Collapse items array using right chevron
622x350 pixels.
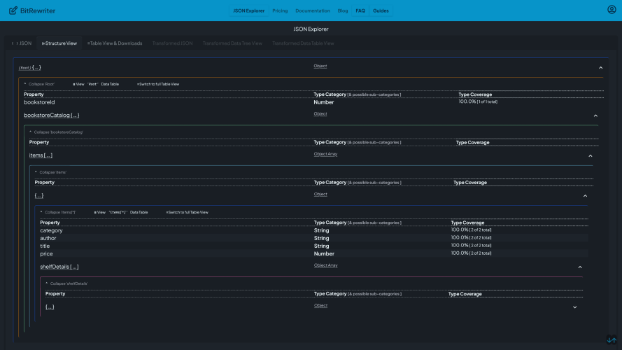[x=591, y=156]
